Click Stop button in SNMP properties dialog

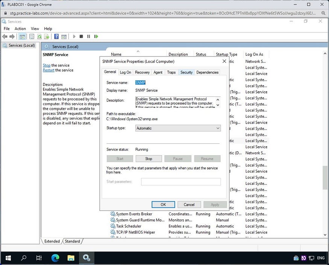pos(149,159)
